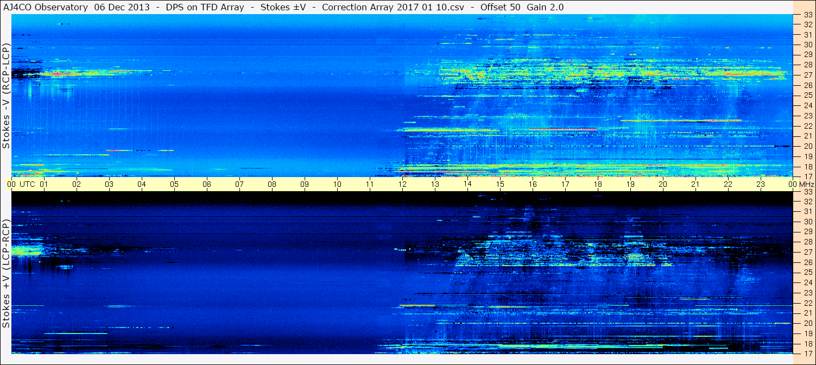Screen dimensions: 816x365
Task: Select the 06 hour tick label
Action: [207, 184]
